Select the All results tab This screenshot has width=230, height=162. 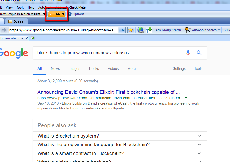click(x=40, y=68)
